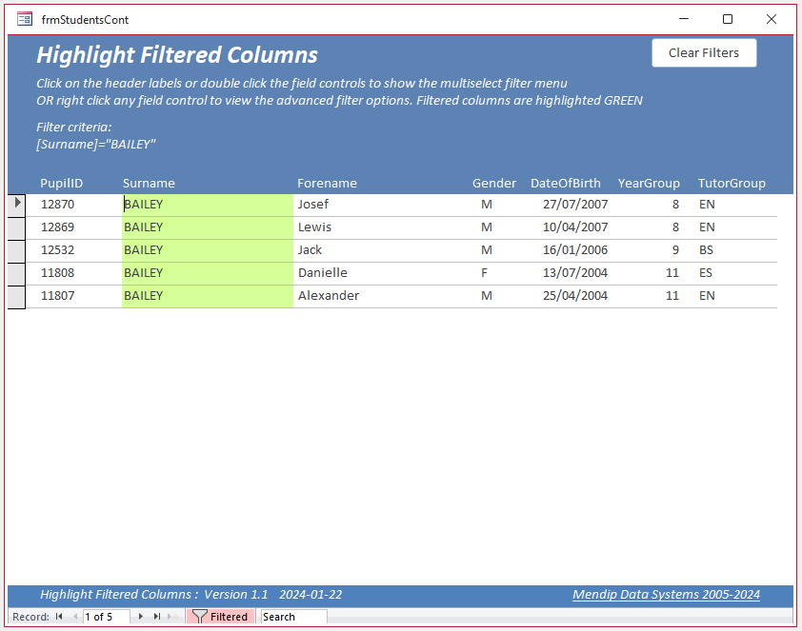Go to previous record arrow

[75, 616]
